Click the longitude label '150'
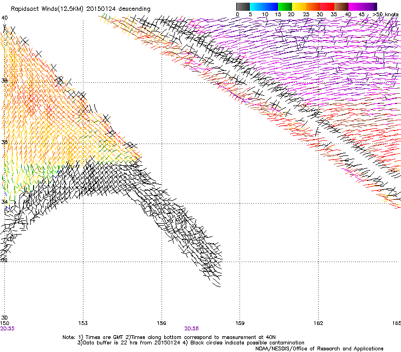The image size is (401, 352). click(x=5, y=323)
